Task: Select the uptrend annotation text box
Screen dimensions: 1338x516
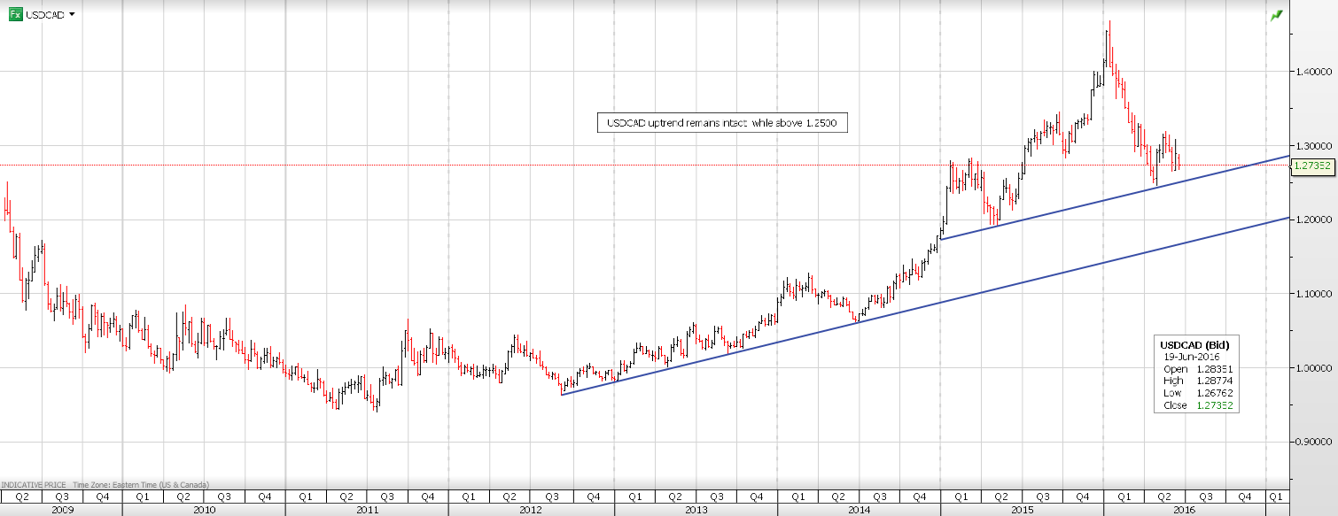Action: click(x=722, y=124)
